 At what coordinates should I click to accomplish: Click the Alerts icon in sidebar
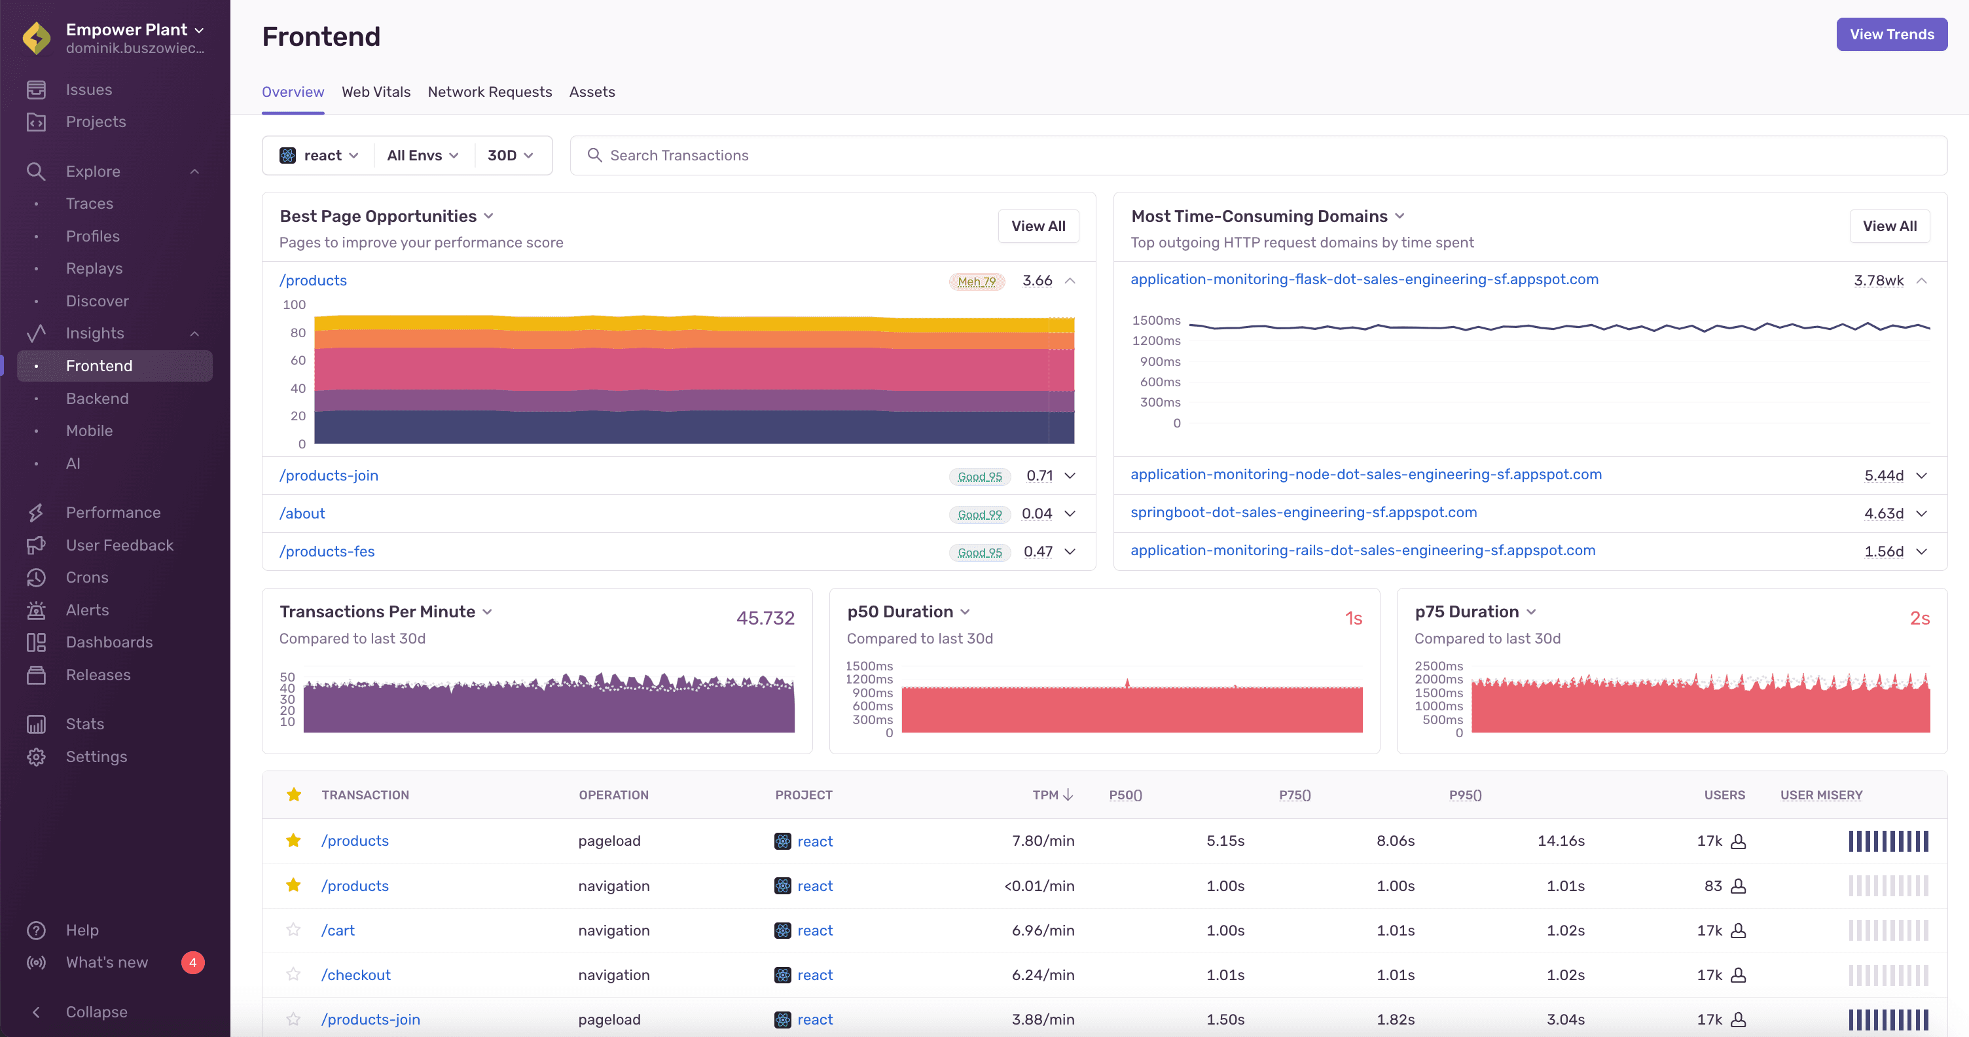(35, 608)
